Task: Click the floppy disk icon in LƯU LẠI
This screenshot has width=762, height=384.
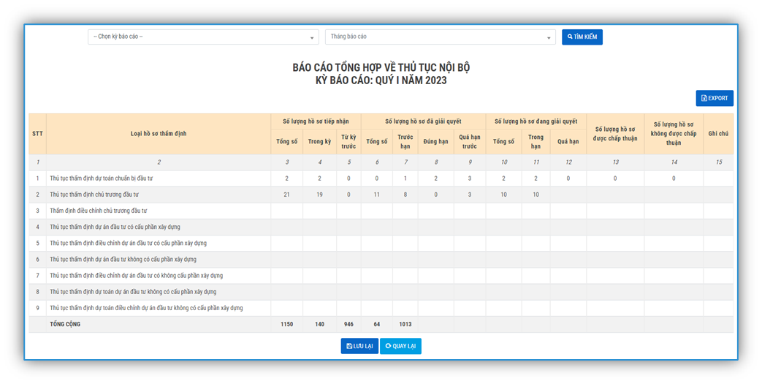Action: point(349,346)
